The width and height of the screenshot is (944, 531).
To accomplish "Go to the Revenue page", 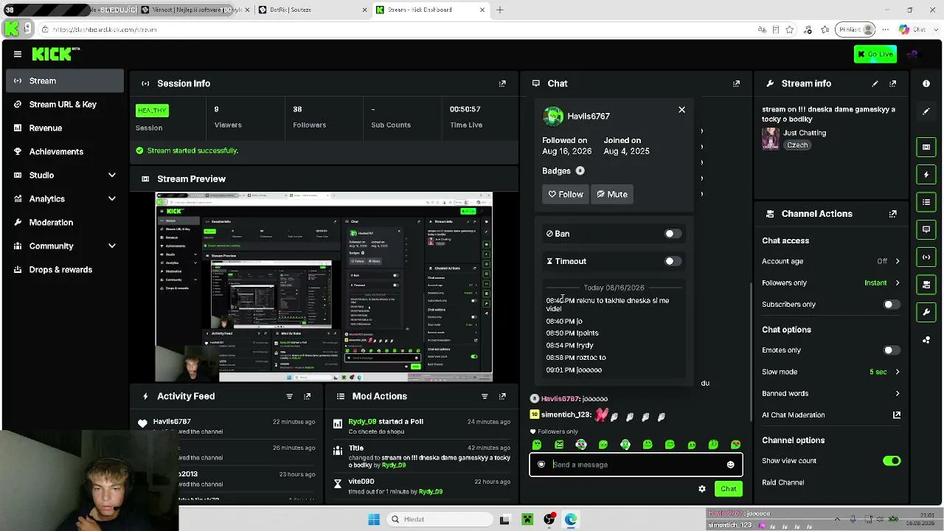I will point(65,128).
